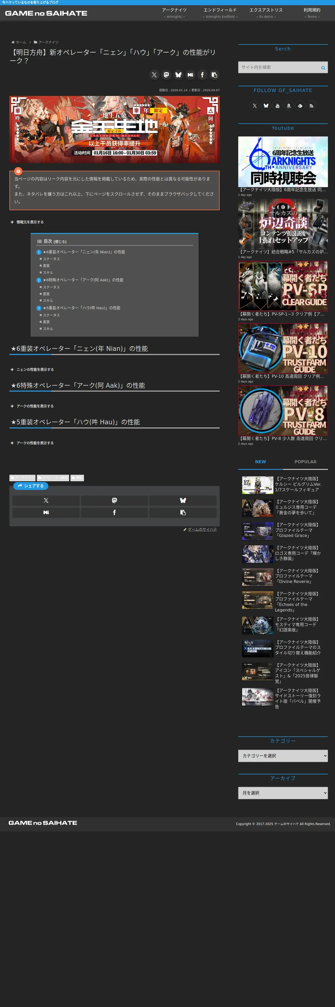This screenshot has height=1007, width=335.
Task: Open 6周年記念生放送 同時視聴会 video thumbnail
Action: (x=283, y=162)
